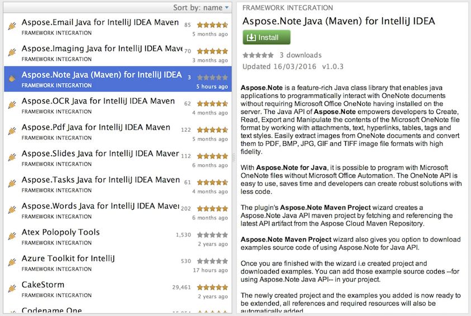
Task: Click the '3 downloads' text in details
Action: point(301,55)
